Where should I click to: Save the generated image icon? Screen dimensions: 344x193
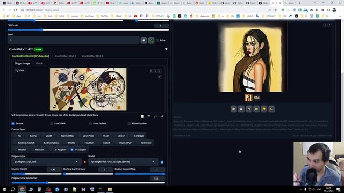coord(241,109)
